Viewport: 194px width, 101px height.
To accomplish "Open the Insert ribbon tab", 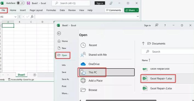I will 23,10.
